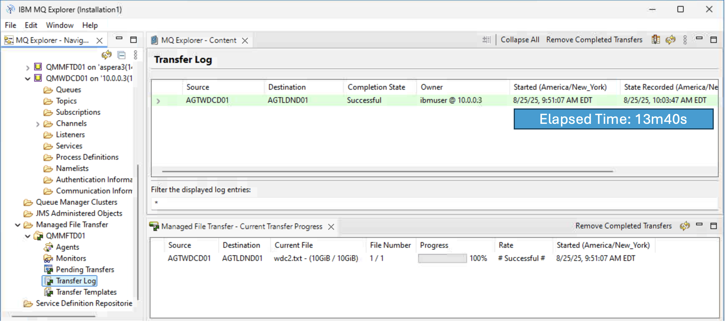
Task: Collapse the Managed File Transfer node
Action: pos(18,225)
